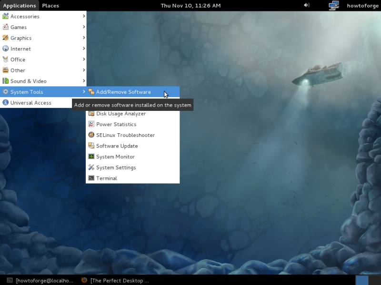Click the Power Statistics chart icon
The width and height of the screenshot is (381, 285).
91,124
